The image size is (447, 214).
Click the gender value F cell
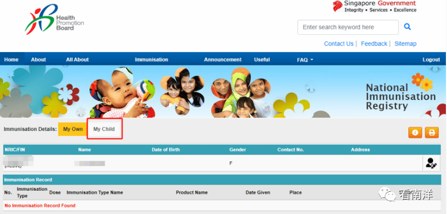click(x=231, y=164)
